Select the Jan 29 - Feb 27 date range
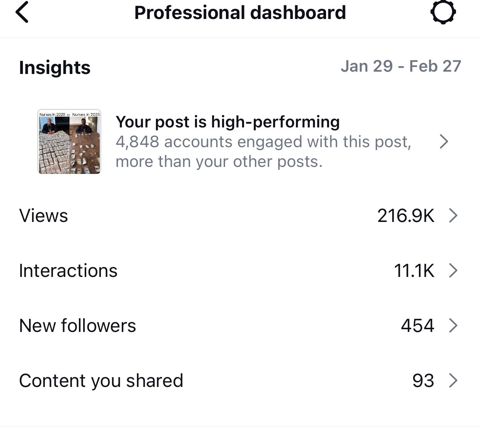480x428 pixels. pyautogui.click(x=401, y=66)
